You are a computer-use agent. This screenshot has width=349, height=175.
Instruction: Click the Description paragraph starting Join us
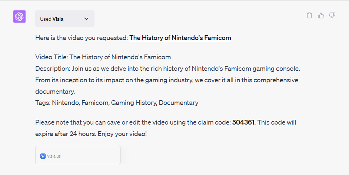(x=167, y=80)
